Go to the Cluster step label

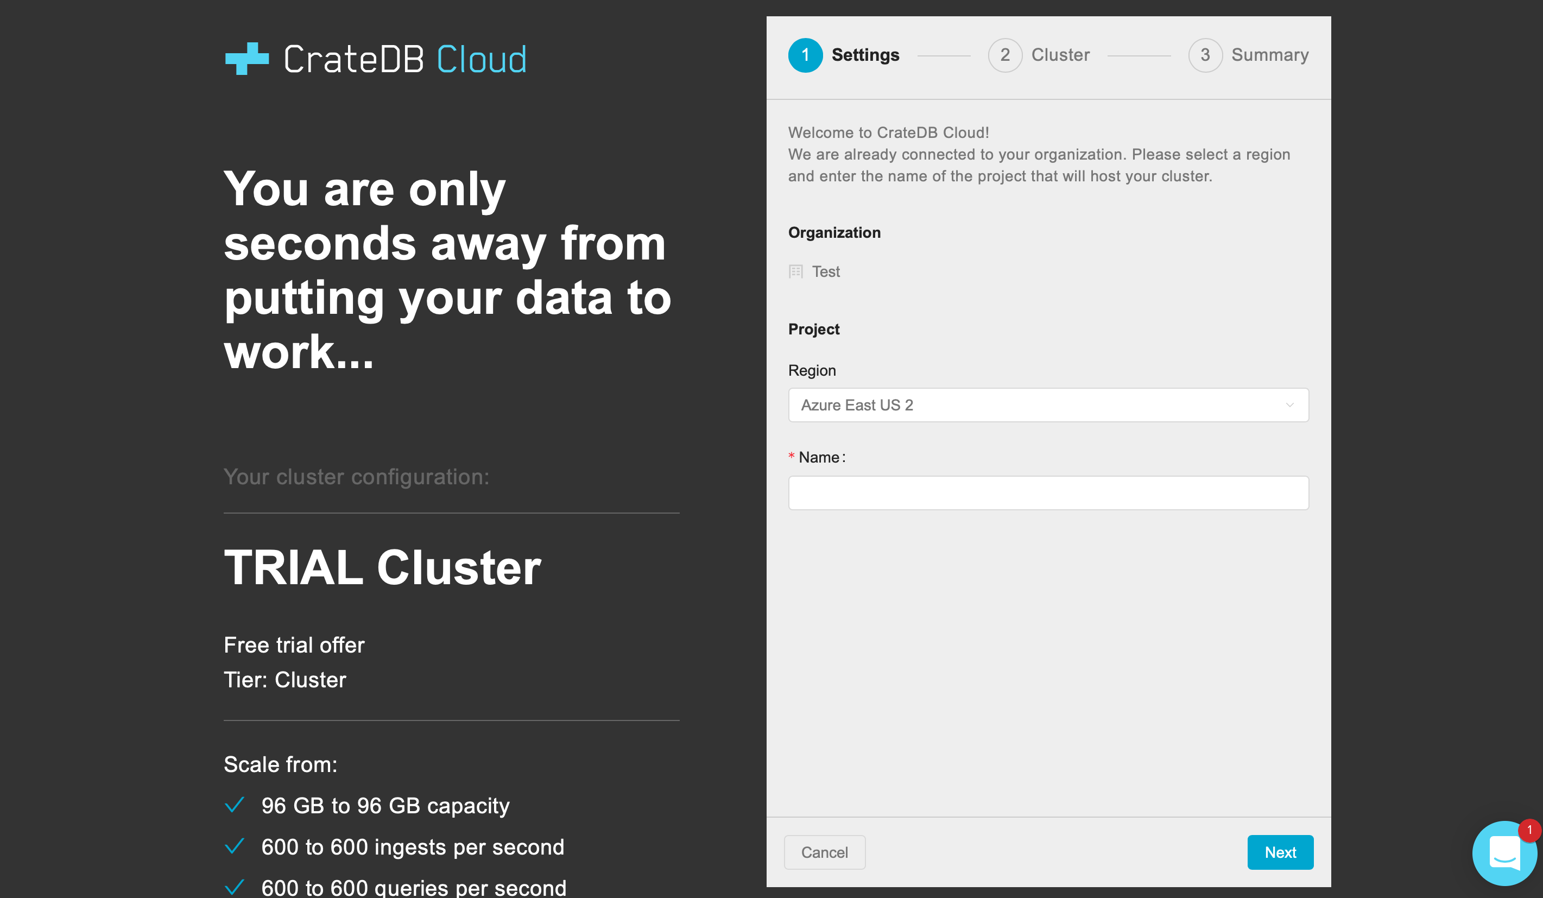point(1060,55)
